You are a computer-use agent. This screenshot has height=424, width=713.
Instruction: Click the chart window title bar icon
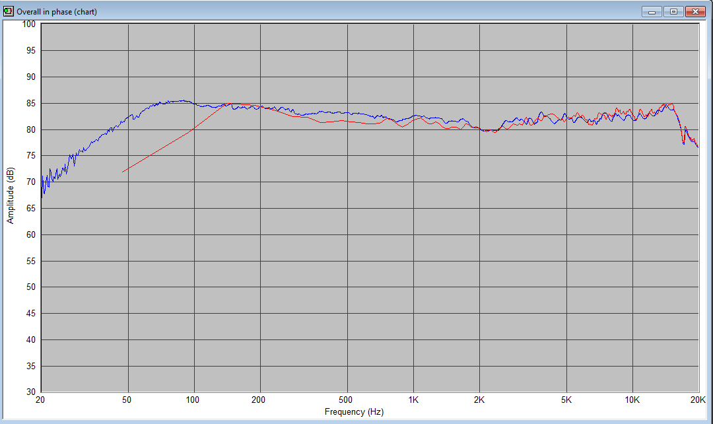click(8, 11)
